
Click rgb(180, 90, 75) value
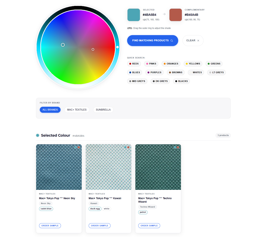(192, 20)
